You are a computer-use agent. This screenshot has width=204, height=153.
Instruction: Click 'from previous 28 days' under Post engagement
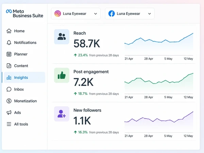104,94
